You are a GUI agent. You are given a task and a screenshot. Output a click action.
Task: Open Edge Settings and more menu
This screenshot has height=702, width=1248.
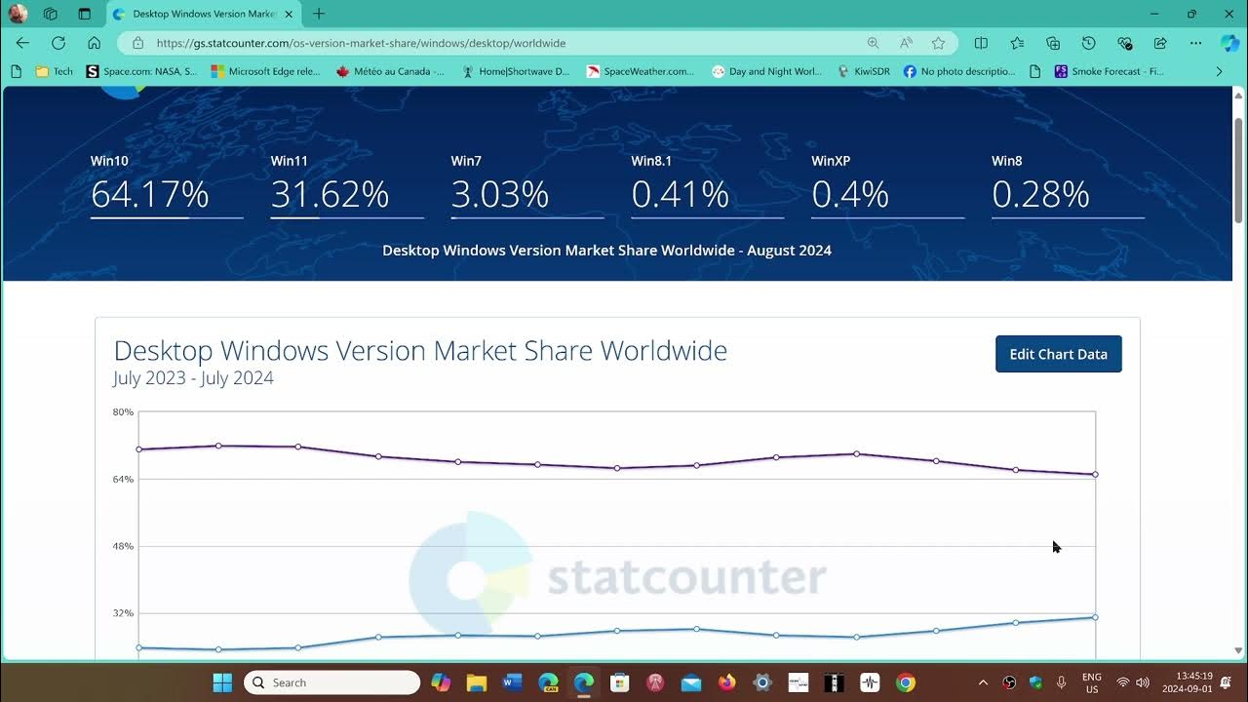click(1195, 43)
